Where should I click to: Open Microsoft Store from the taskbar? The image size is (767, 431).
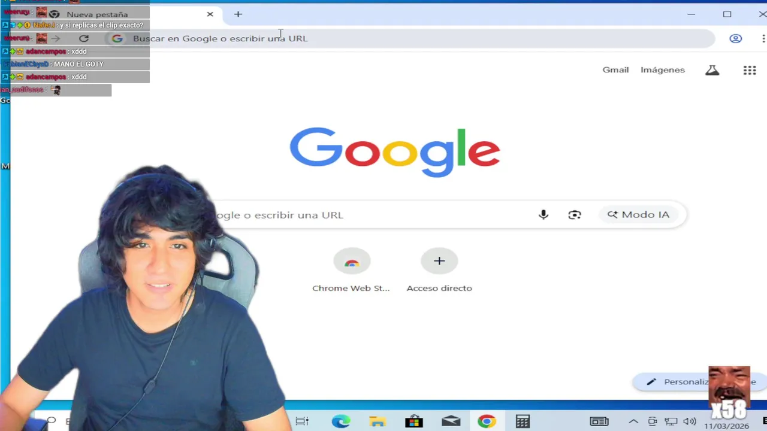[x=414, y=421]
